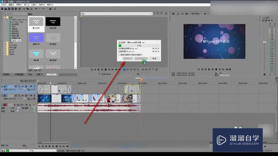Viewport: 278px width, 156px height.
Task: Play in the trimmer window
Action: [x=99, y=70]
